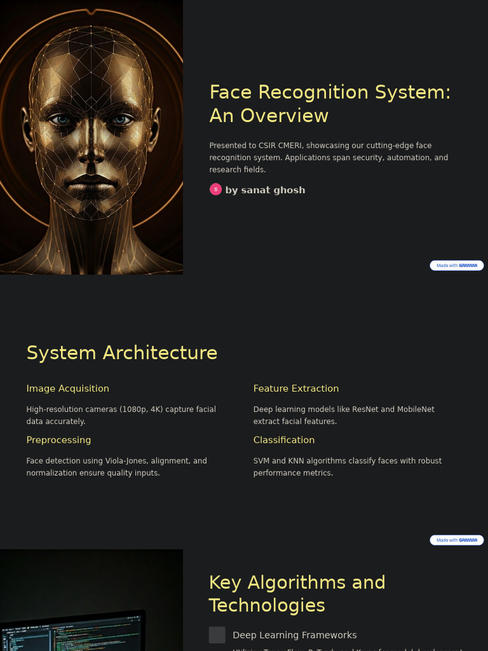Viewport: 488px width, 651px height.
Task: Click the pink author avatar beside sanat ghosh
Action: 215,189
